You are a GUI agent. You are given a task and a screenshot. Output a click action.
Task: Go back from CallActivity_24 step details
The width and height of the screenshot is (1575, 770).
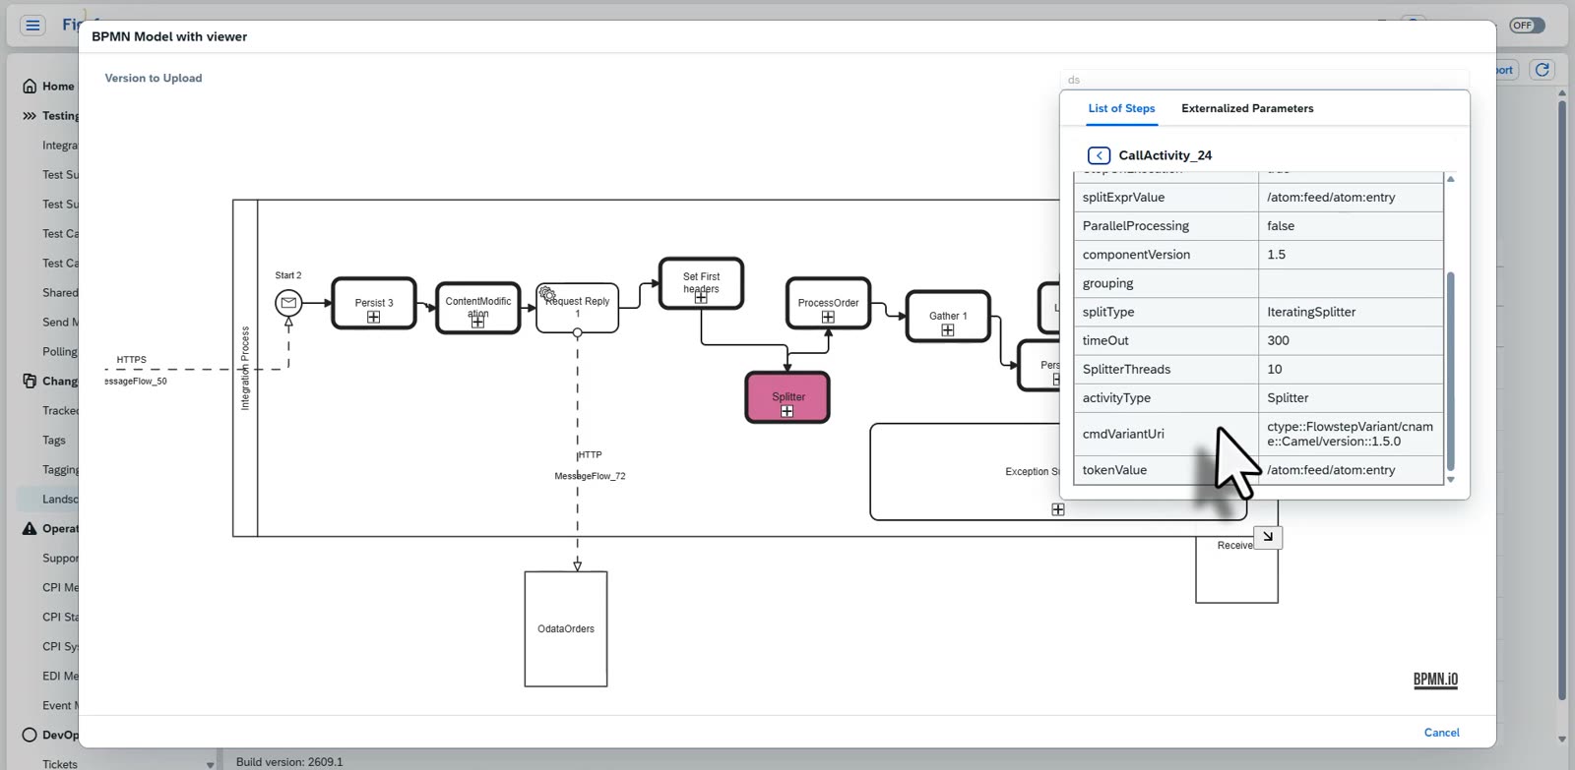point(1099,155)
